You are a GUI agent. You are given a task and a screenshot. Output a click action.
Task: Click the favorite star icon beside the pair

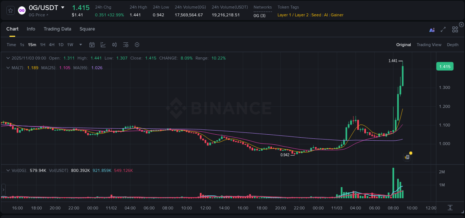pyautogui.click(x=10, y=10)
